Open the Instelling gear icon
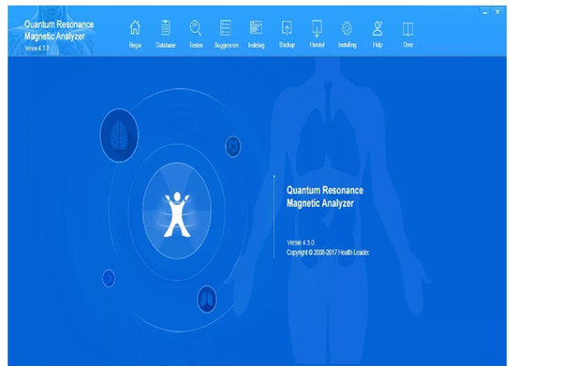562x366 pixels. tap(347, 28)
